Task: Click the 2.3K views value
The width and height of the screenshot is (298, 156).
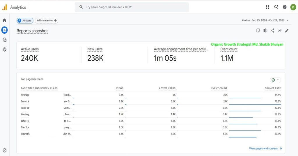Action: coord(121,108)
